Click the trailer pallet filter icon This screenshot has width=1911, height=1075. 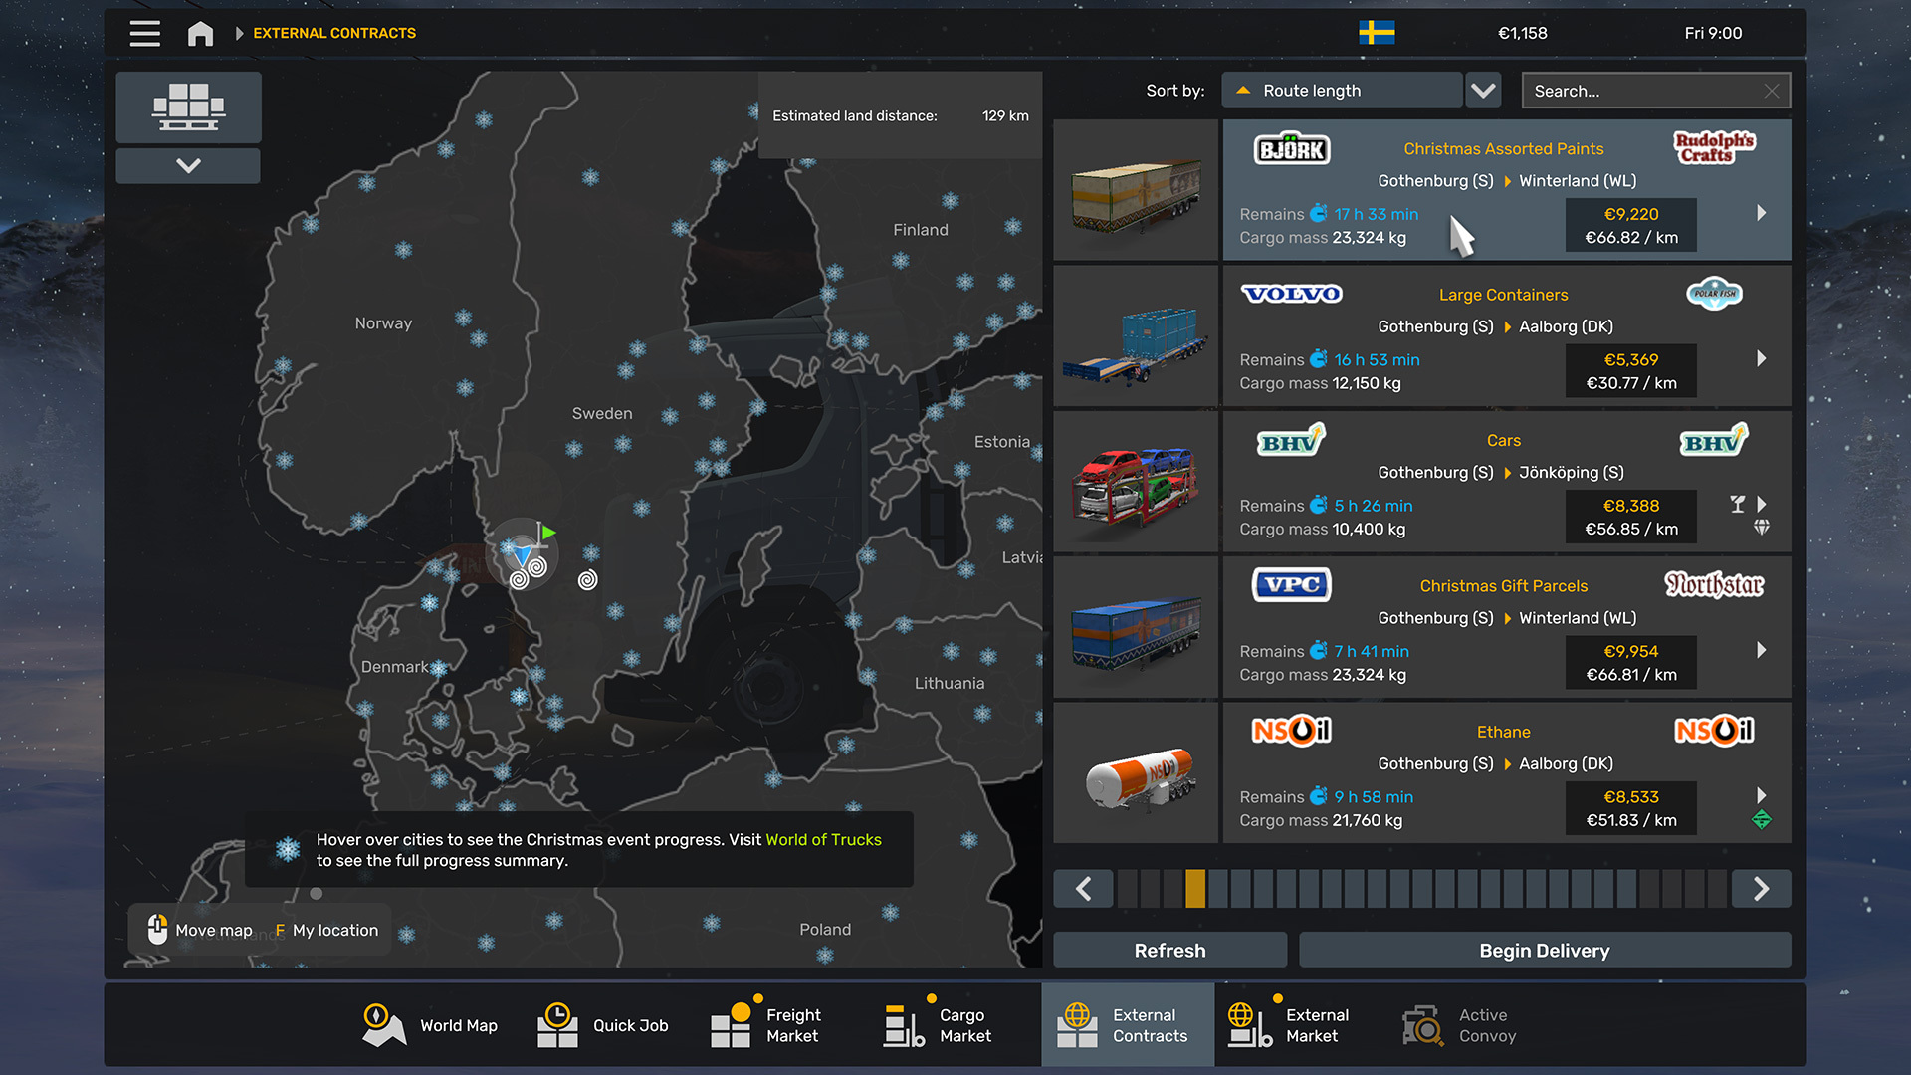(x=188, y=107)
